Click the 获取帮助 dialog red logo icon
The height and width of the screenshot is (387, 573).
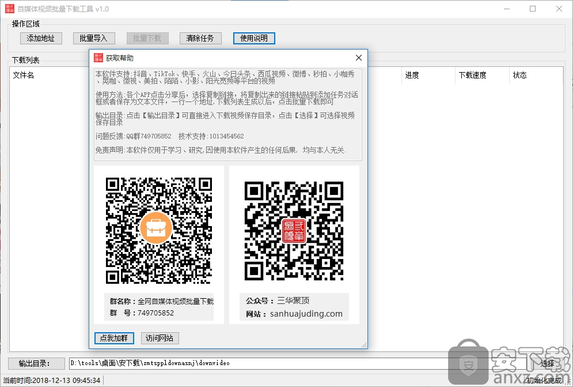(x=98, y=58)
